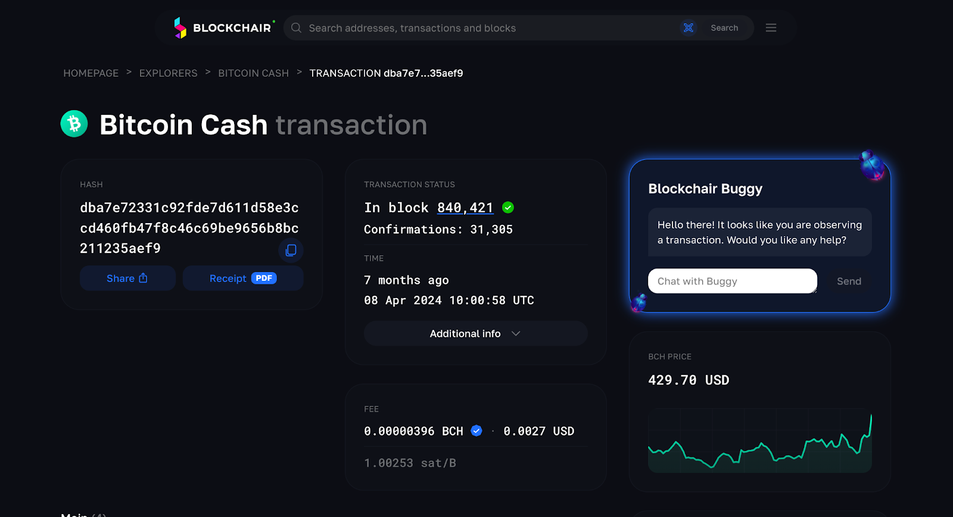953x517 pixels.
Task: Share this transaction
Action: [x=127, y=278]
